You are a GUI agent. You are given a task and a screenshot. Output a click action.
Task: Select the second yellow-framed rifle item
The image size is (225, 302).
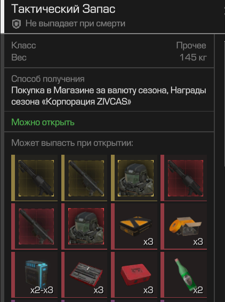point(84,178)
